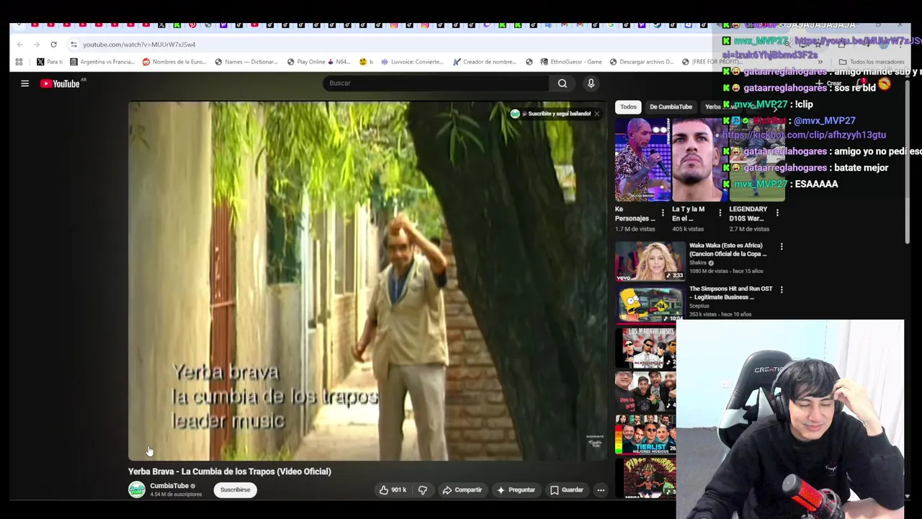Viewport: 922px width, 519px height.
Task: Click 'Todos los marcadores' bookmarks folder
Action: coord(872,62)
